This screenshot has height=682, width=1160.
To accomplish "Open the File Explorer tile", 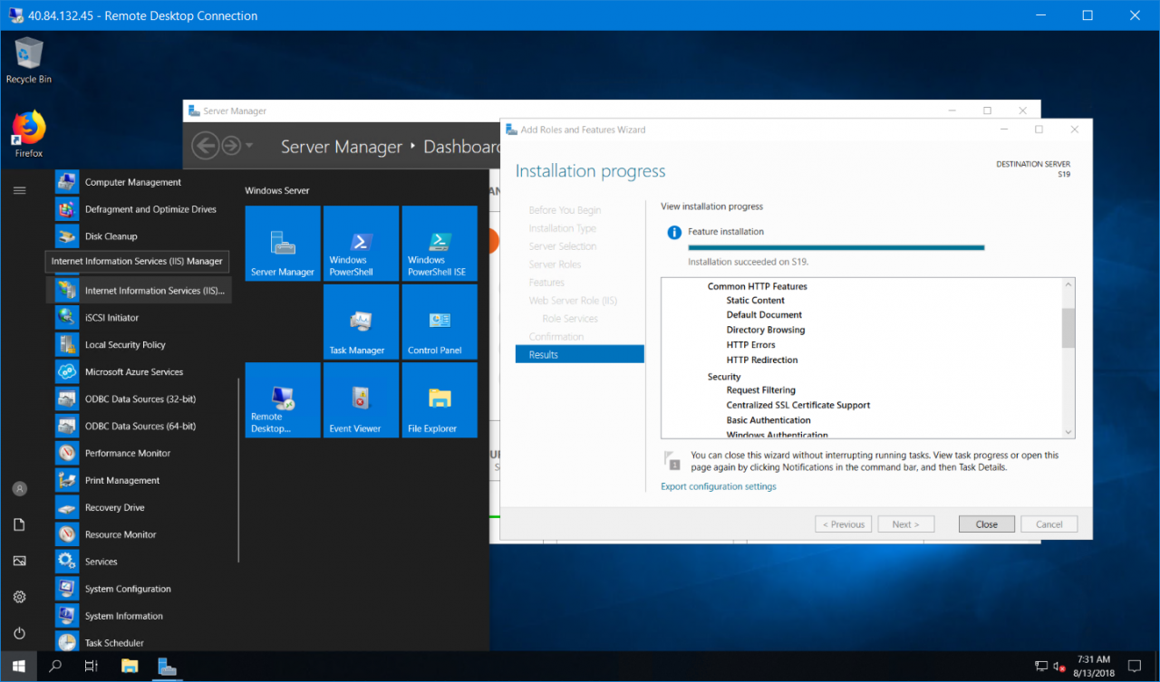I will coord(440,400).
